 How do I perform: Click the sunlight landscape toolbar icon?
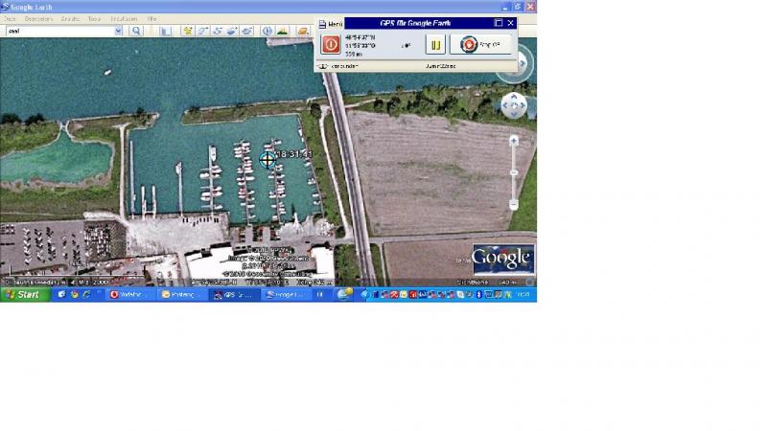tap(284, 31)
